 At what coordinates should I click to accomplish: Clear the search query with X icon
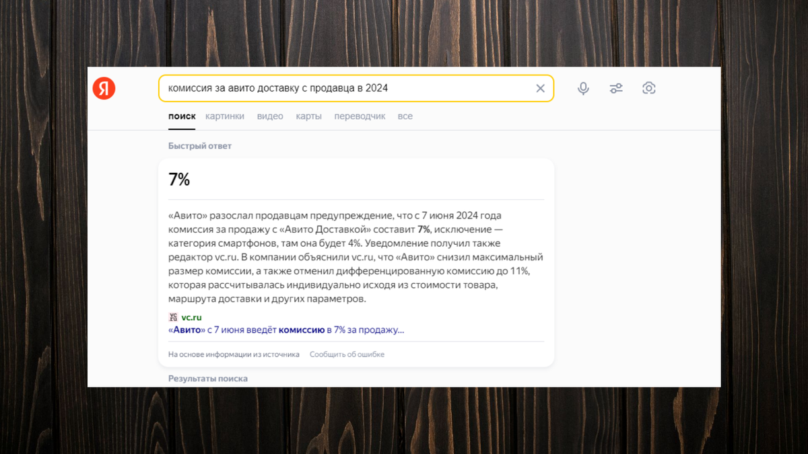click(540, 88)
